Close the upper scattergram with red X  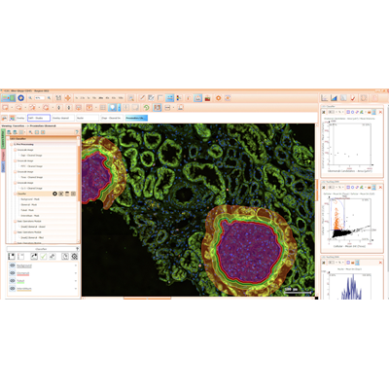pos(380,112)
